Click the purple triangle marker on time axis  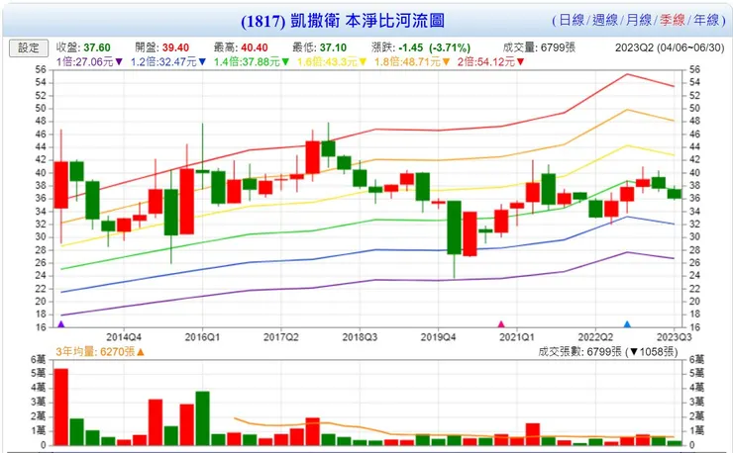pyautogui.click(x=60, y=323)
